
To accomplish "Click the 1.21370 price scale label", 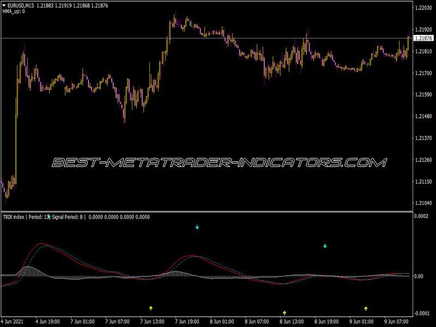I will (x=423, y=138).
